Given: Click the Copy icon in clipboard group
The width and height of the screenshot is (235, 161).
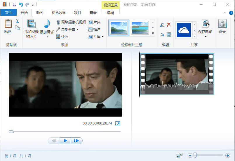Looking at the screenshot, I should tap(18, 28).
